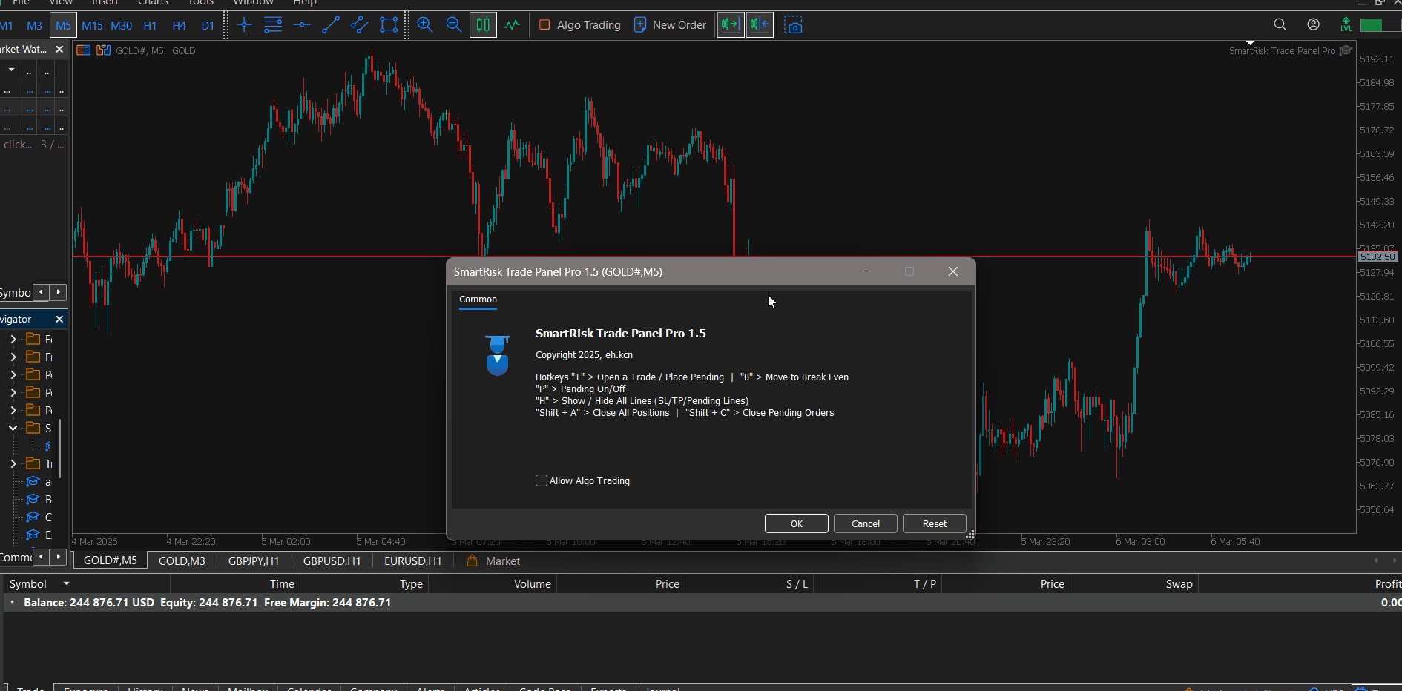Take a chart screenshot with camera icon
This screenshot has height=691, width=1402.
click(x=794, y=26)
